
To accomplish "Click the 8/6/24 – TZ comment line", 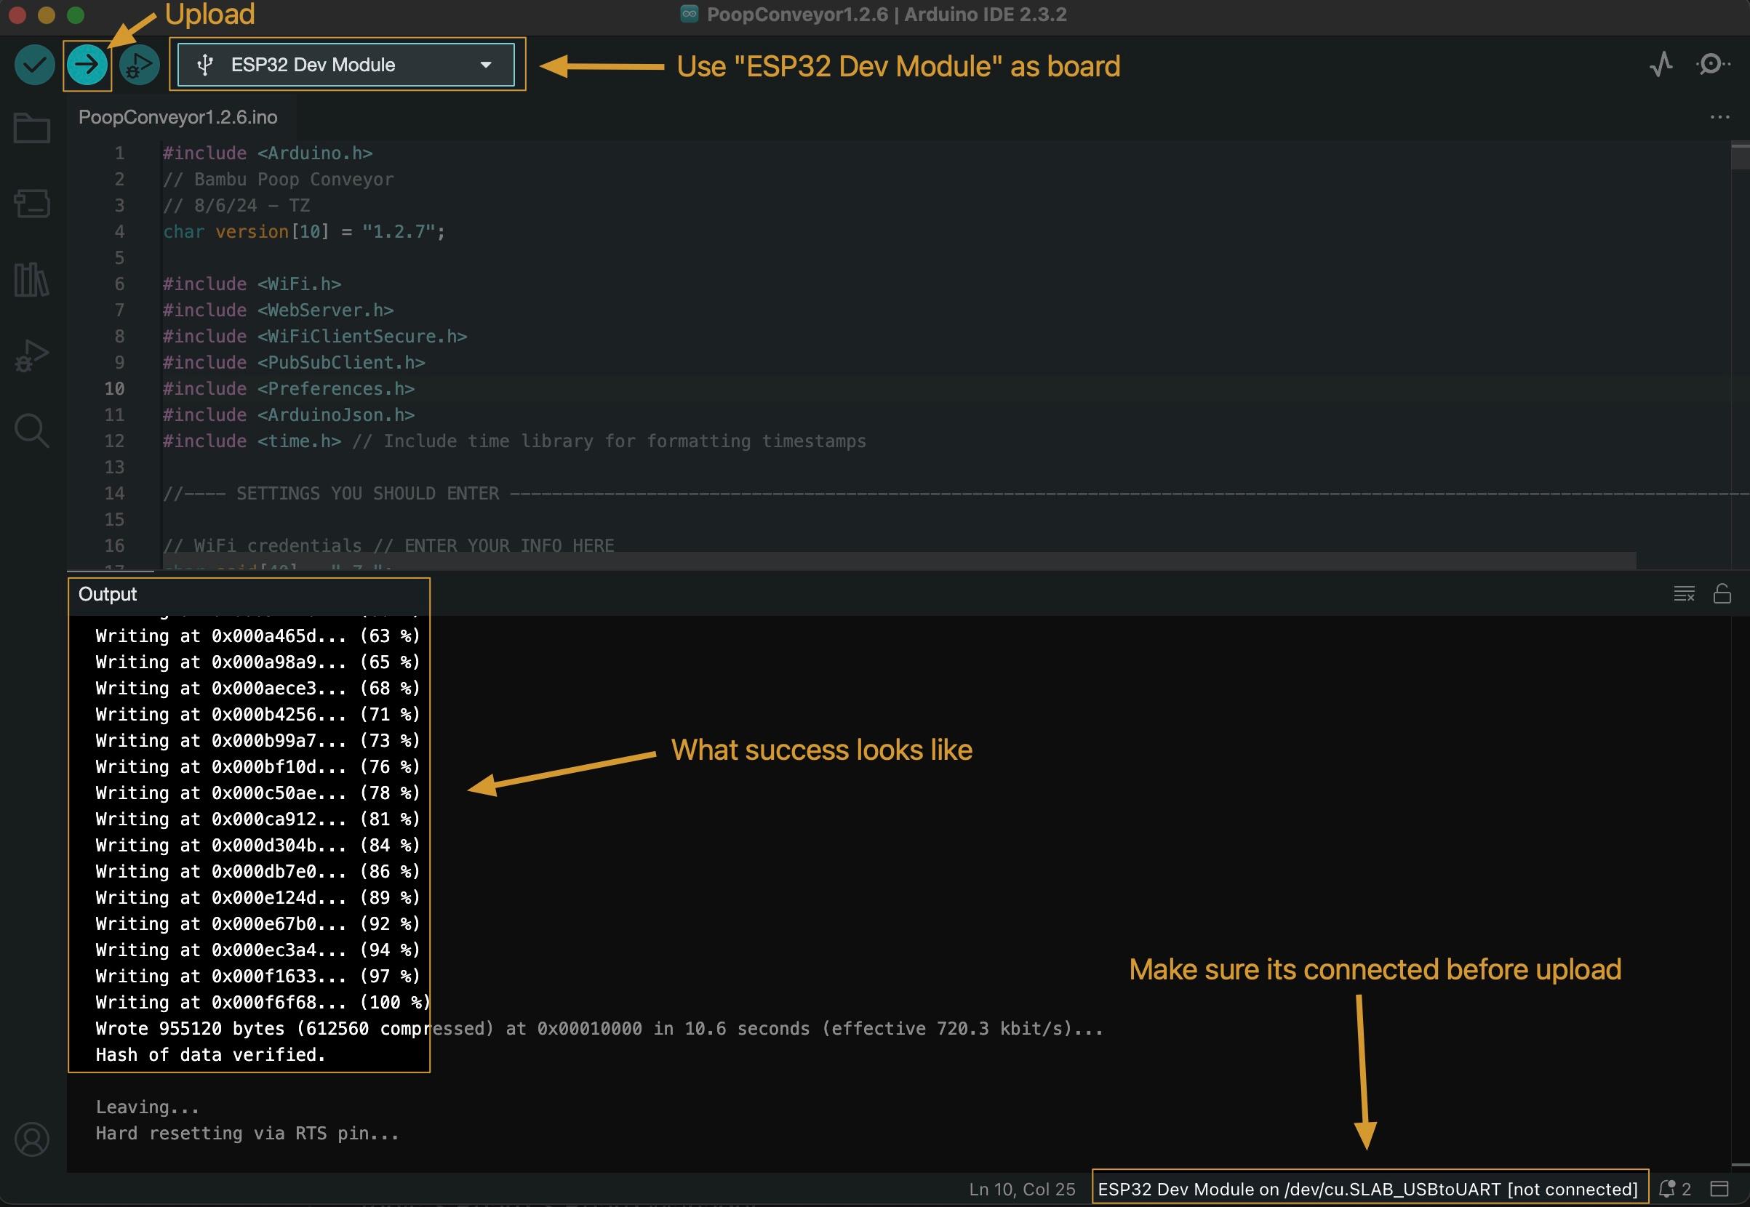I will (236, 206).
